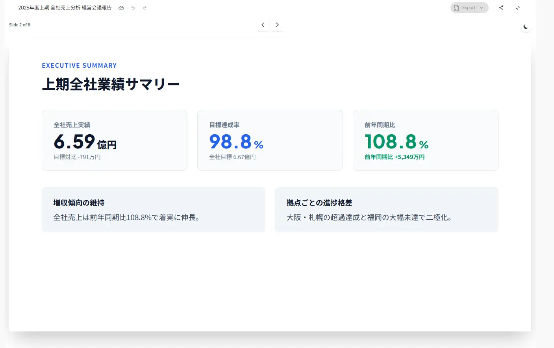Click the text 目標対比 -791万円
Screen dimensions: 554x348
[77, 157]
